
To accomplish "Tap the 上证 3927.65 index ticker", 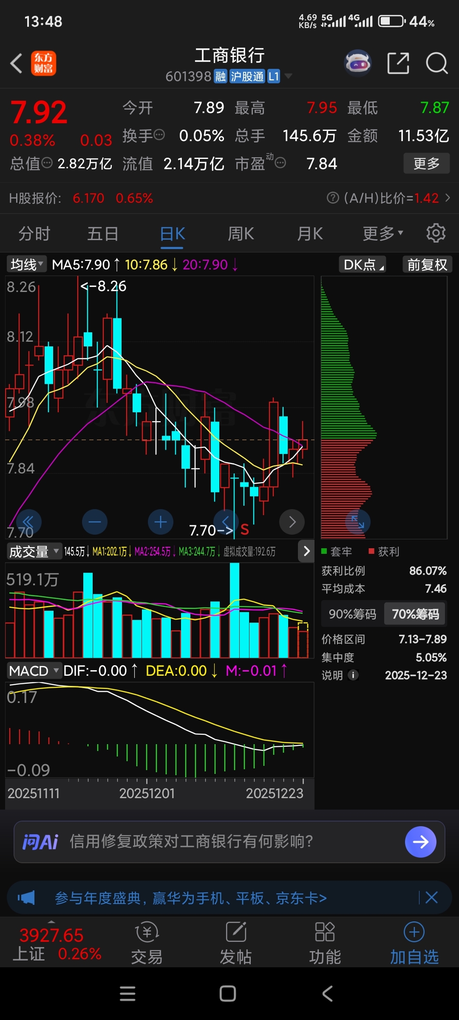I will [57, 944].
